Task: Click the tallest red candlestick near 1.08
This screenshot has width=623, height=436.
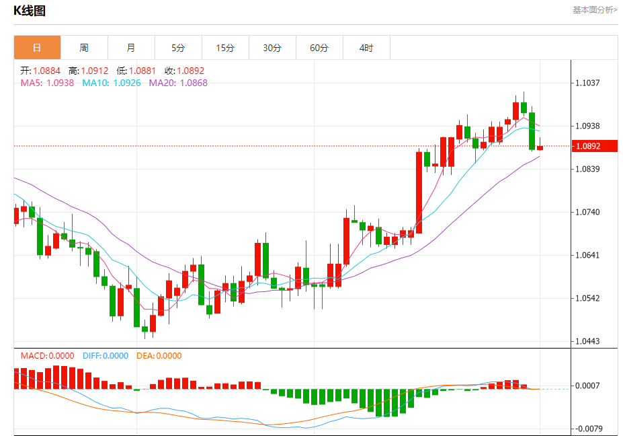Action: point(419,192)
